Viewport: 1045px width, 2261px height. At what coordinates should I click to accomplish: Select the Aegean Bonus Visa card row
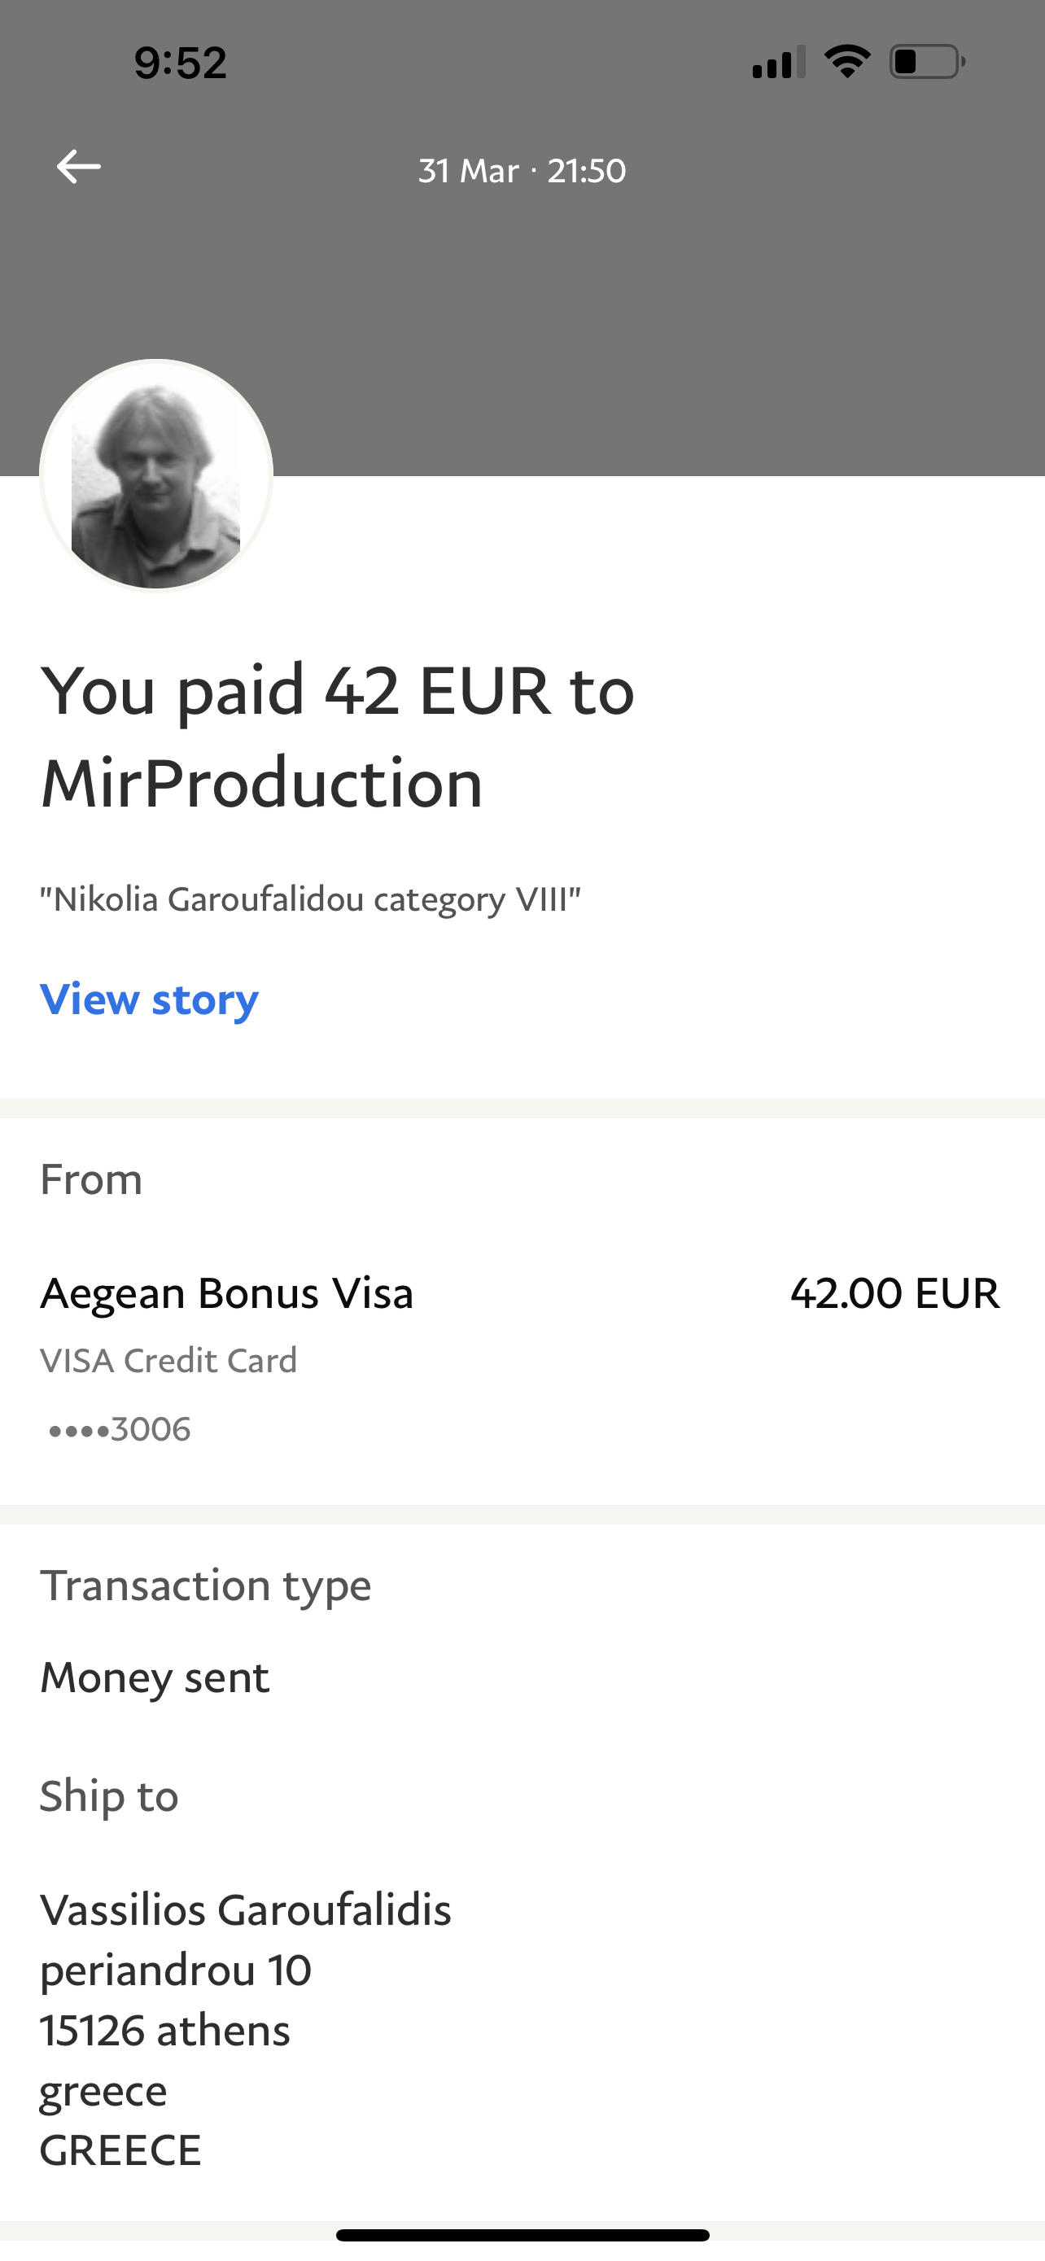226,1293
